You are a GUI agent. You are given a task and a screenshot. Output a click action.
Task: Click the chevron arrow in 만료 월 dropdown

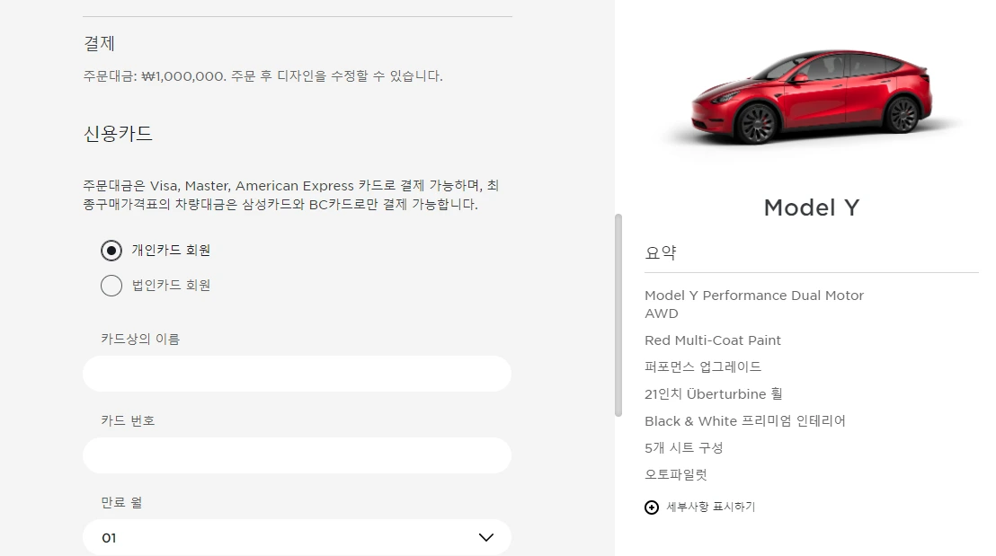pos(486,538)
